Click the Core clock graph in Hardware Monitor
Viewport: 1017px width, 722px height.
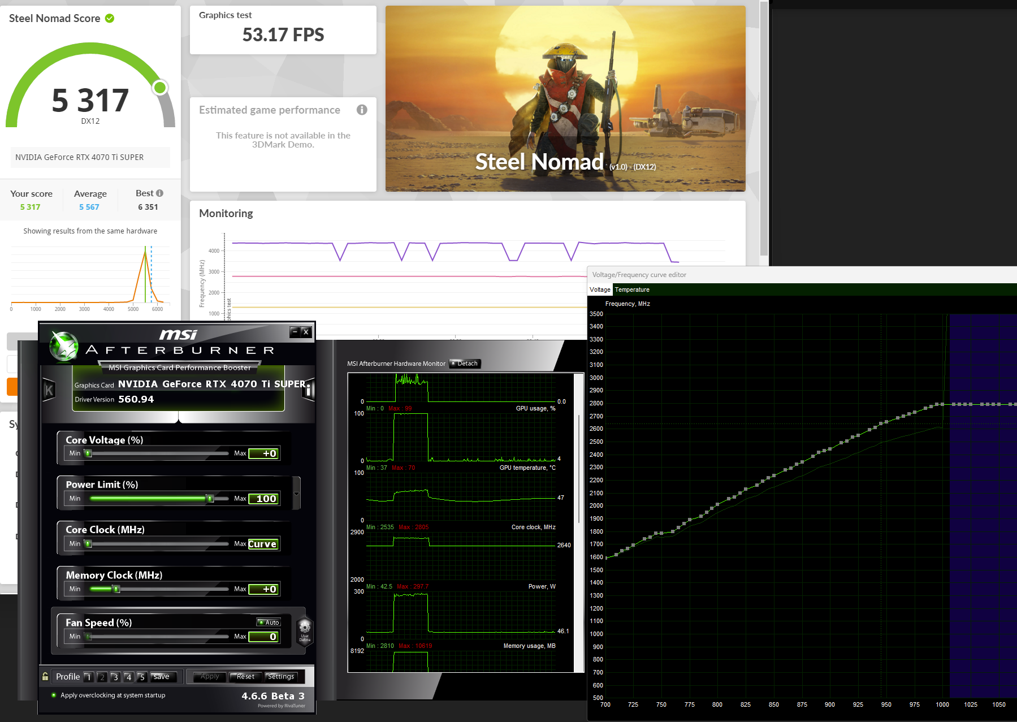(x=461, y=556)
